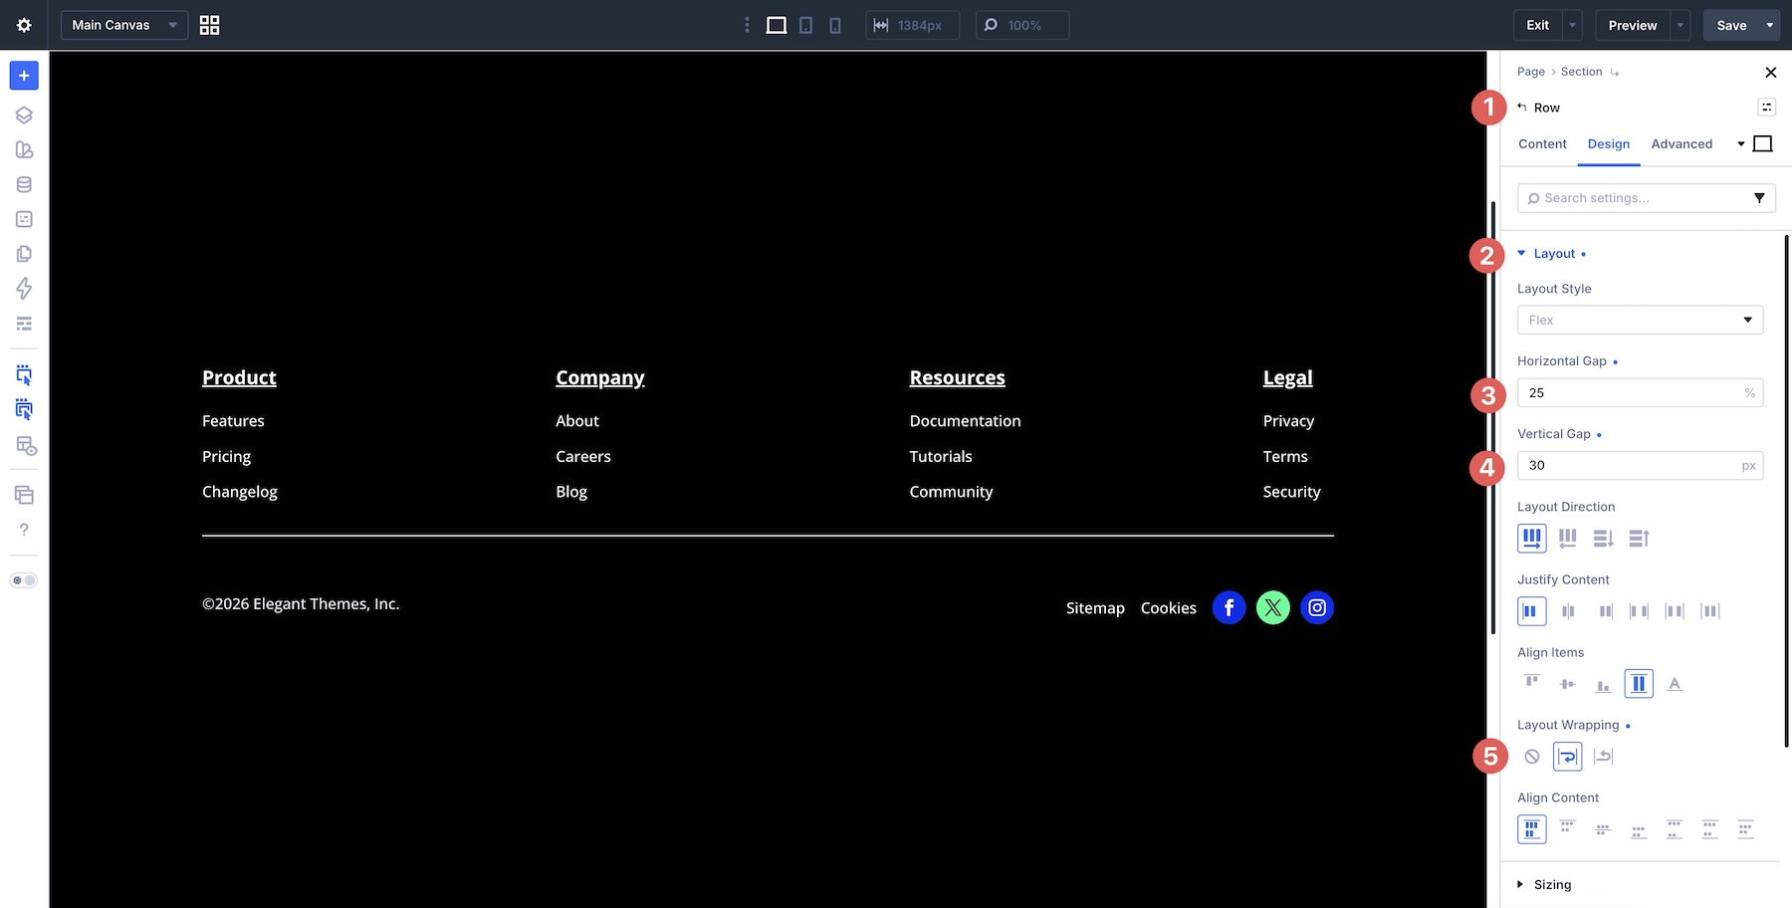Screen dimensions: 1792x908
Task: Click the Save button
Action: [x=1731, y=25]
